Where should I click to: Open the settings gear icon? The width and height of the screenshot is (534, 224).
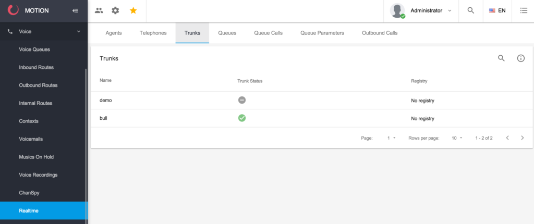tap(115, 10)
